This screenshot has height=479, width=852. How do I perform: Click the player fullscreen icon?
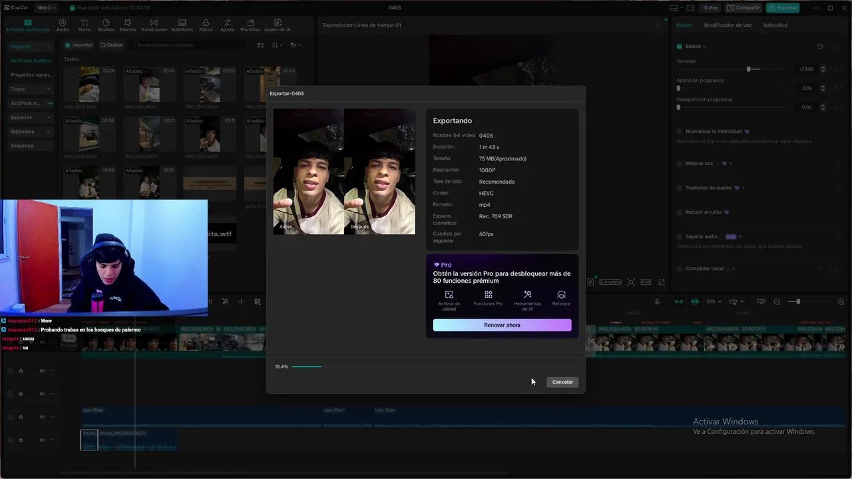tap(661, 282)
